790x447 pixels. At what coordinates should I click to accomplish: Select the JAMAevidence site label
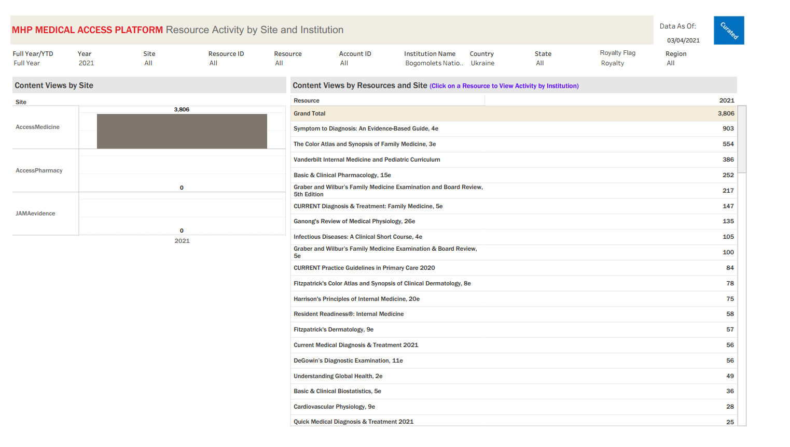pos(35,213)
